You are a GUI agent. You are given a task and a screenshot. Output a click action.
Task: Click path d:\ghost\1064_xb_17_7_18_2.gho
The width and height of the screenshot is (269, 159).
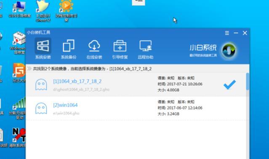pos(81,90)
